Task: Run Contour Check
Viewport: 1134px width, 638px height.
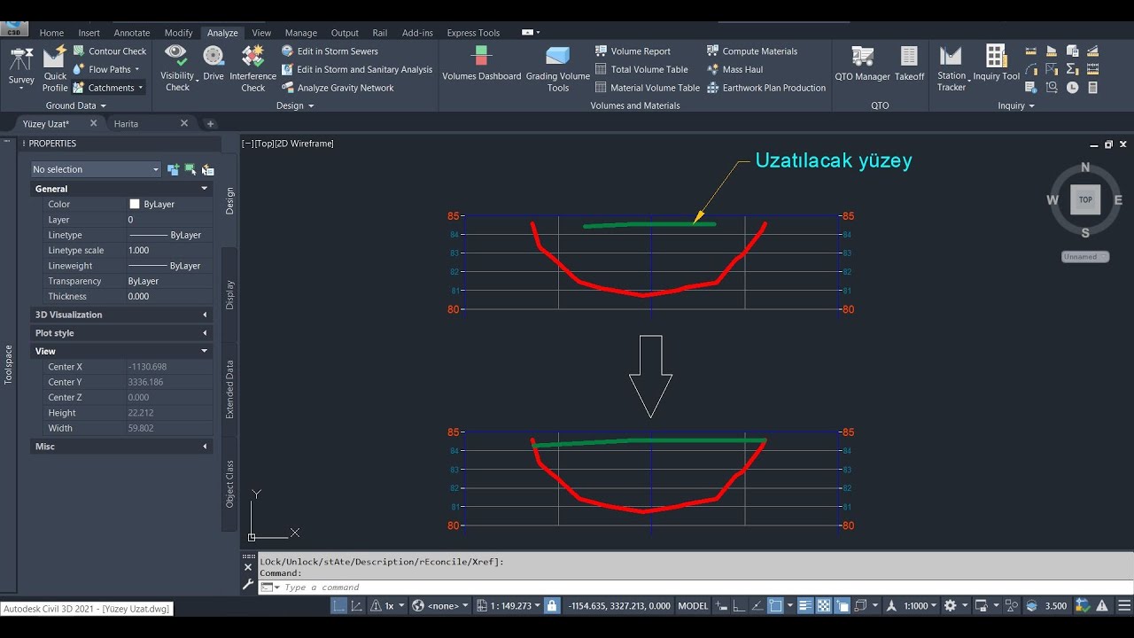Action: click(110, 51)
